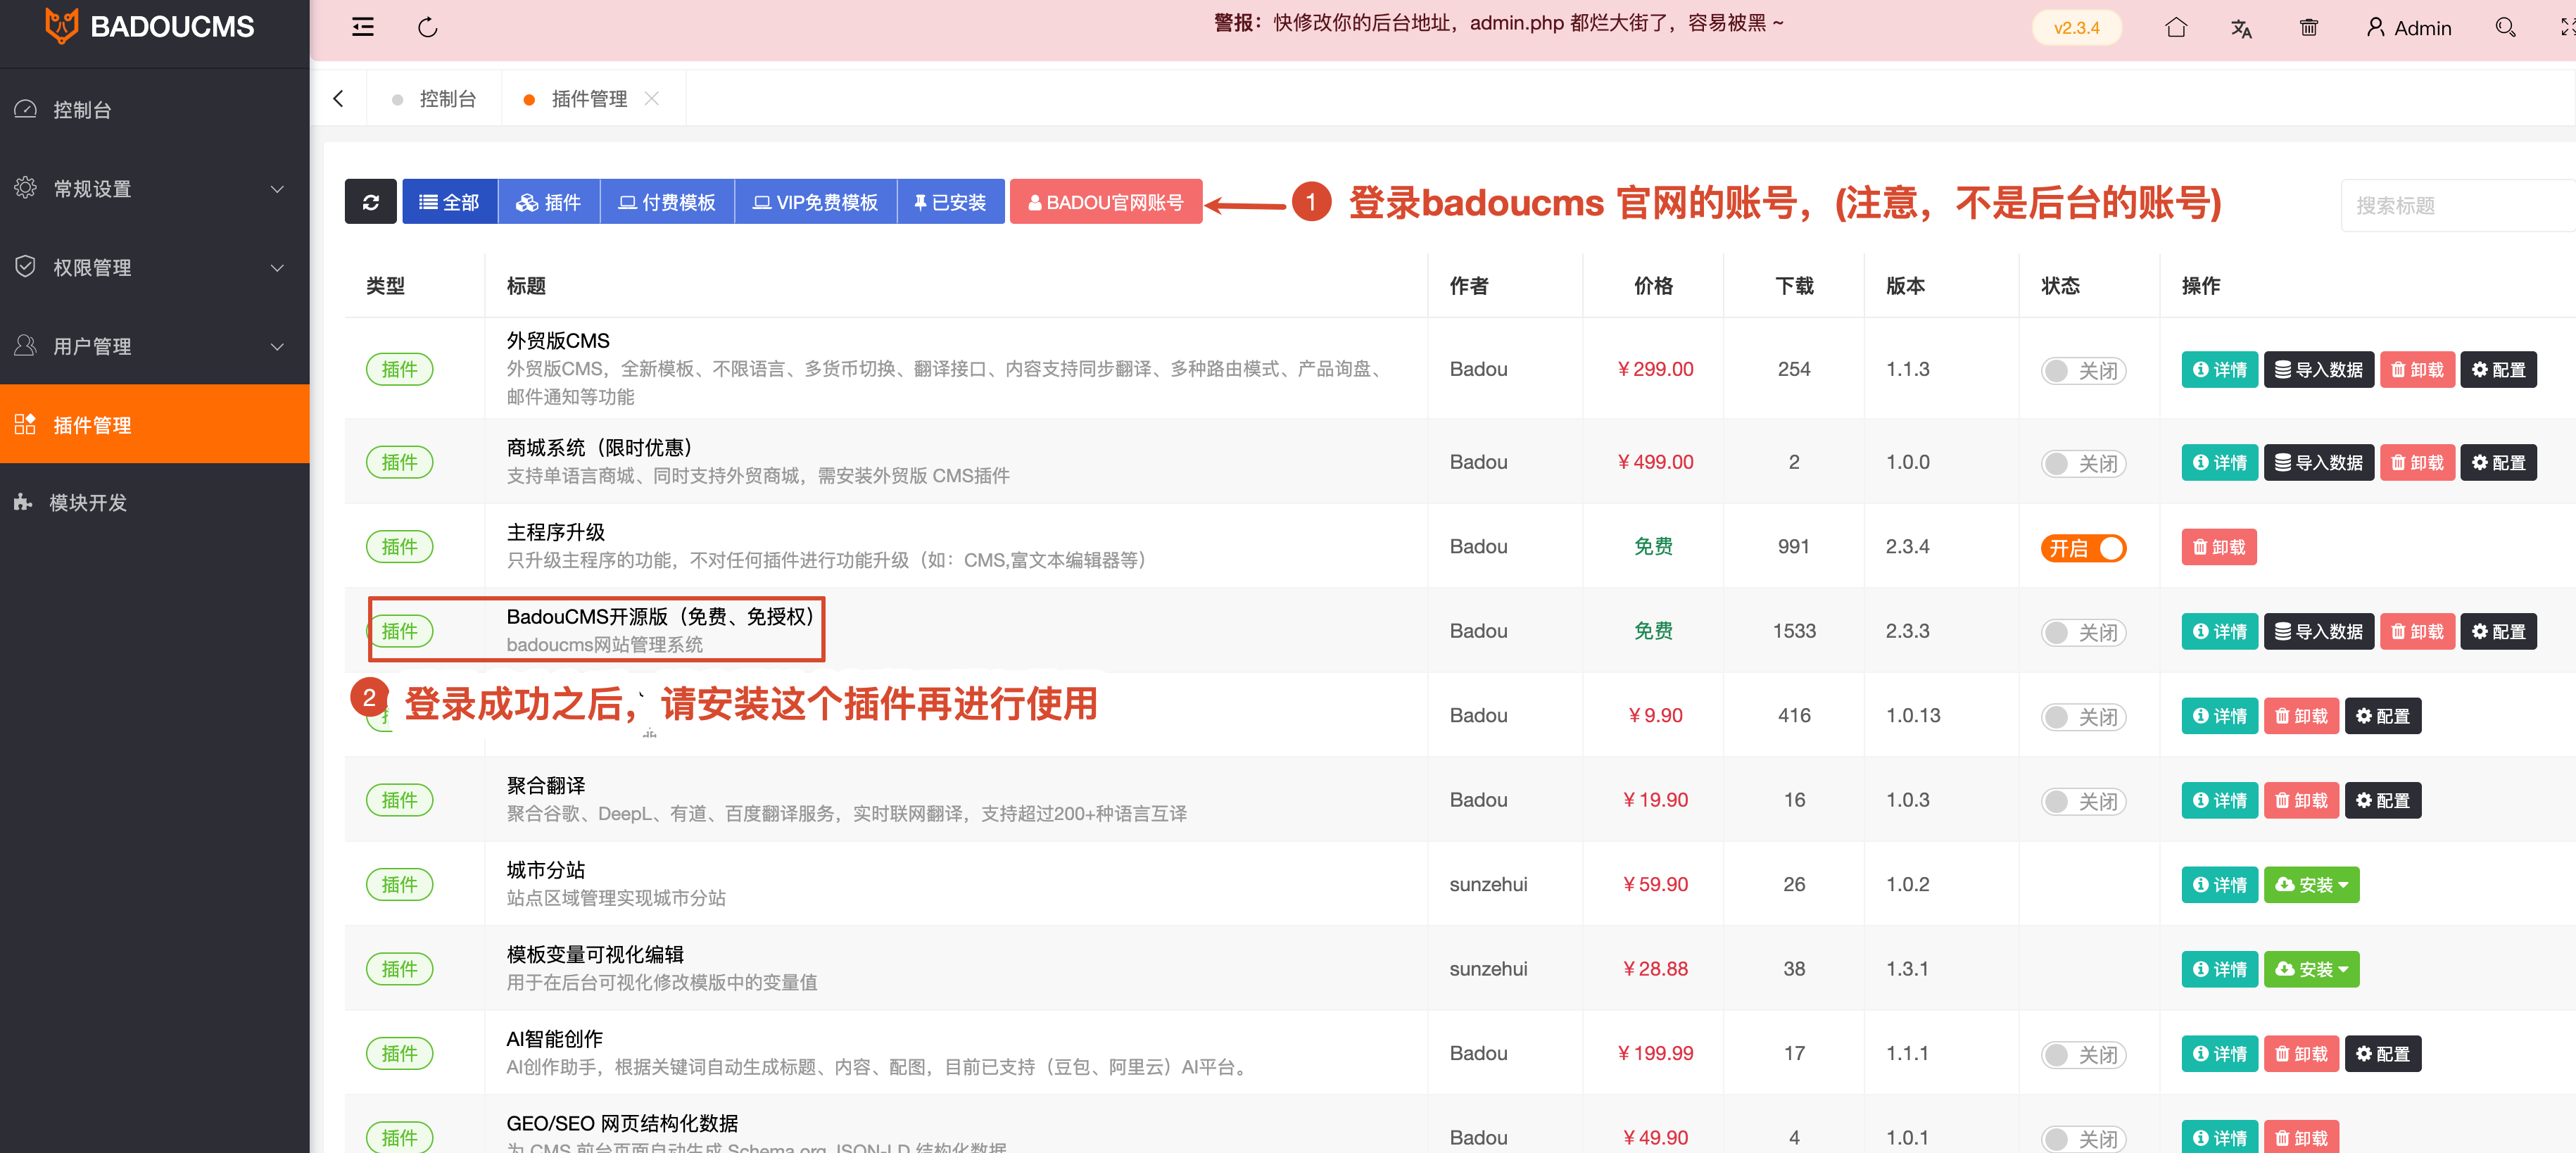The image size is (2576, 1153).
Task: Toggle status switch for GEO/SEO 网页结构化数据
Action: click(x=2083, y=1139)
